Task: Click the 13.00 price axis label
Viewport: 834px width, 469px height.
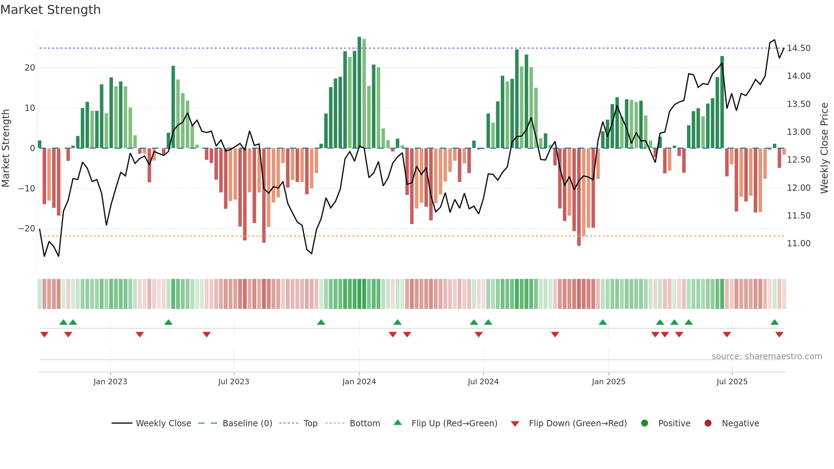Action: tap(799, 132)
